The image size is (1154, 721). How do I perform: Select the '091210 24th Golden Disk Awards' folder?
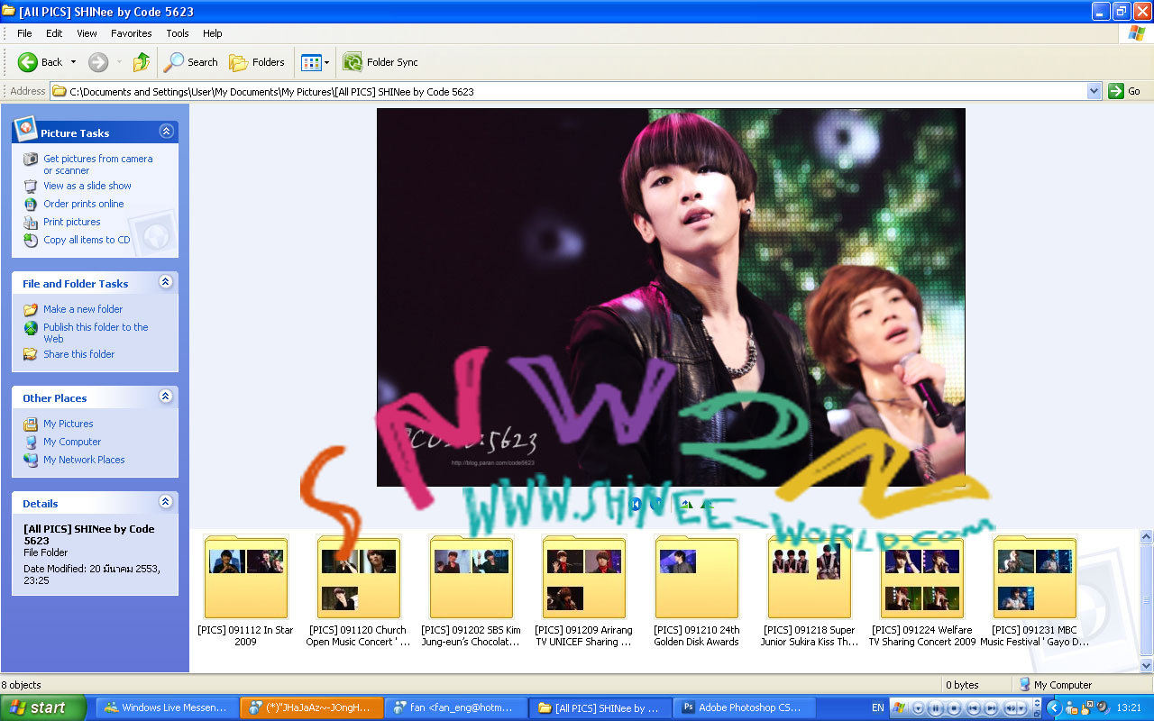(696, 590)
